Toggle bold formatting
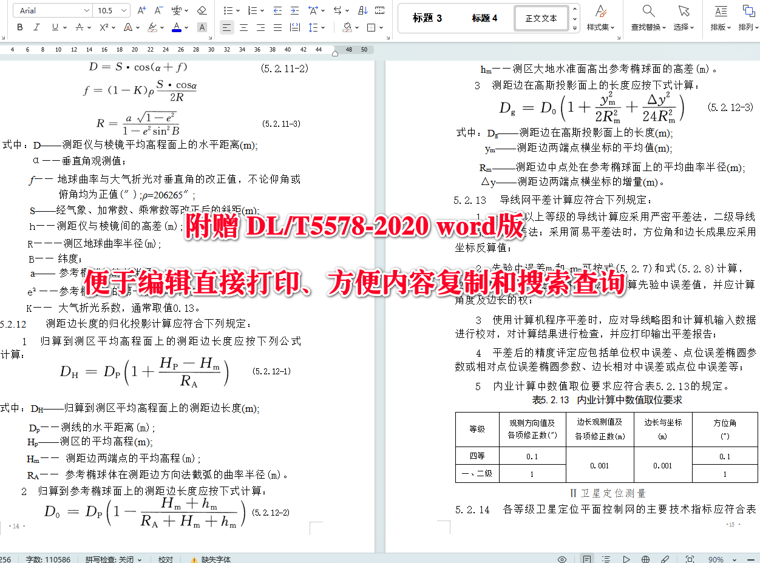The width and height of the screenshot is (760, 563). point(19,27)
